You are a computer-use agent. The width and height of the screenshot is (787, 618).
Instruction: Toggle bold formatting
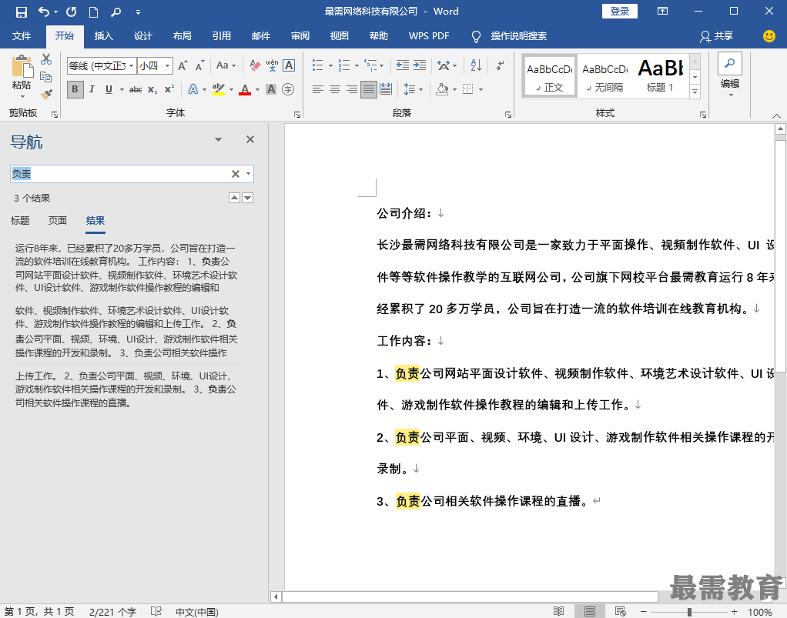(x=75, y=90)
